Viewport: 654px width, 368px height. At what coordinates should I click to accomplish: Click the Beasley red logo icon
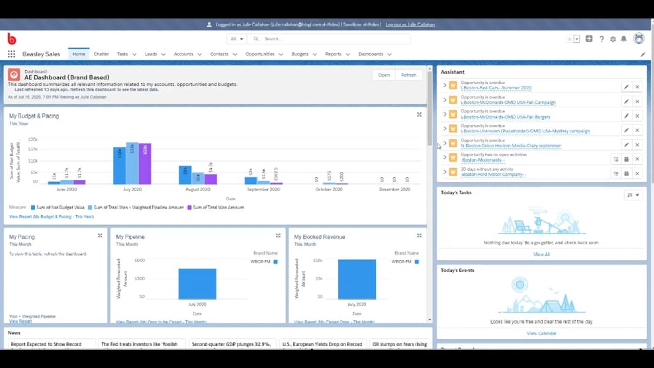tap(12, 39)
